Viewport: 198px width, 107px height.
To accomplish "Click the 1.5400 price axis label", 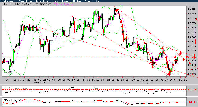I will click(x=192, y=65).
